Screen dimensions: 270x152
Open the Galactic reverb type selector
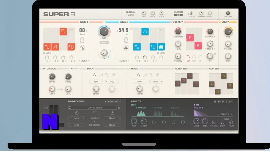click(225, 114)
